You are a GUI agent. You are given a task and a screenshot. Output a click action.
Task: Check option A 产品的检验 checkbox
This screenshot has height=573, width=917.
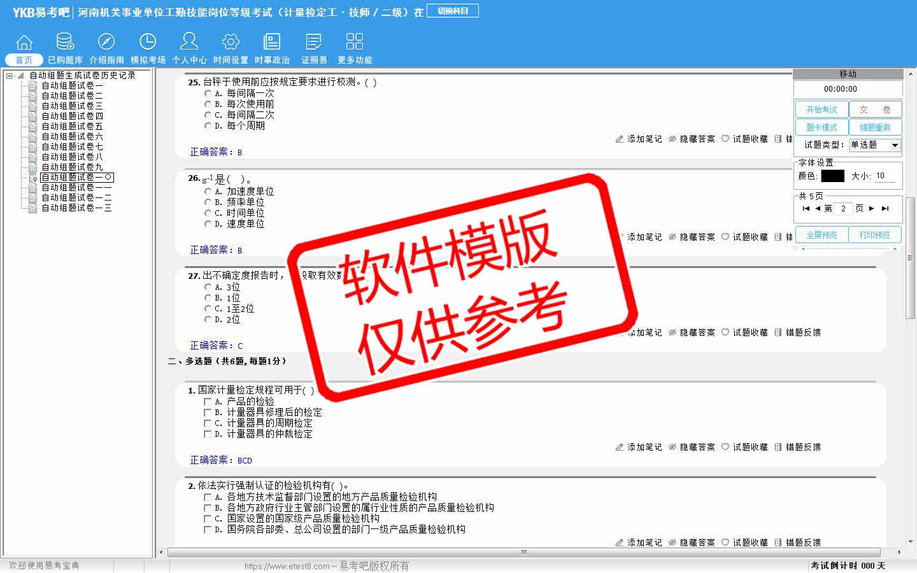[x=208, y=402]
